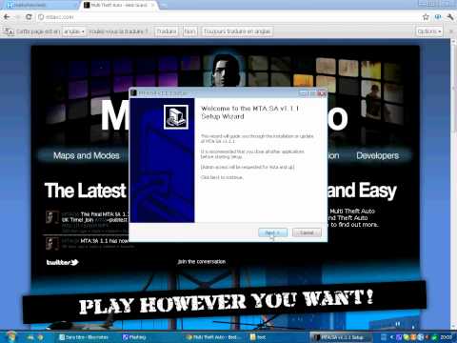Open the MTA:SA v1.1.1 Setup taskbar item
This screenshot has width=457, height=343.
(341, 337)
